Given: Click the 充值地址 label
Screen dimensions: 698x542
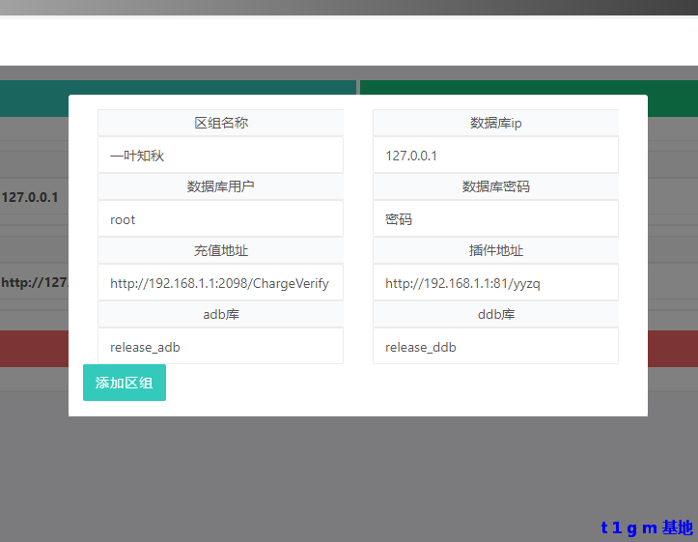Looking at the screenshot, I should (x=221, y=250).
